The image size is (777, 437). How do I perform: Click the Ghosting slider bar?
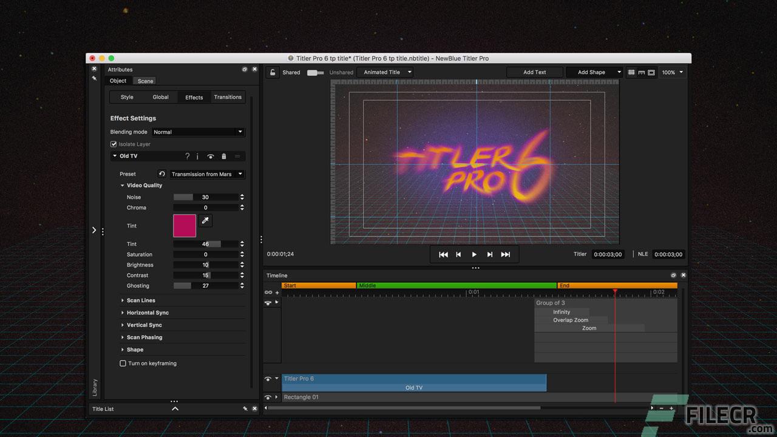(x=206, y=286)
